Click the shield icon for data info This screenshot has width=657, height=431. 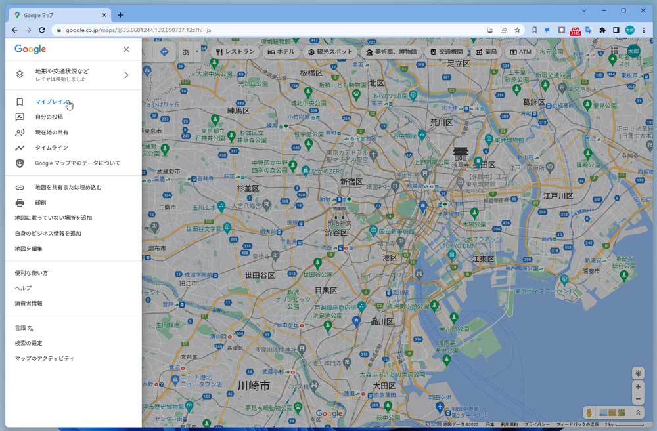pyautogui.click(x=20, y=163)
